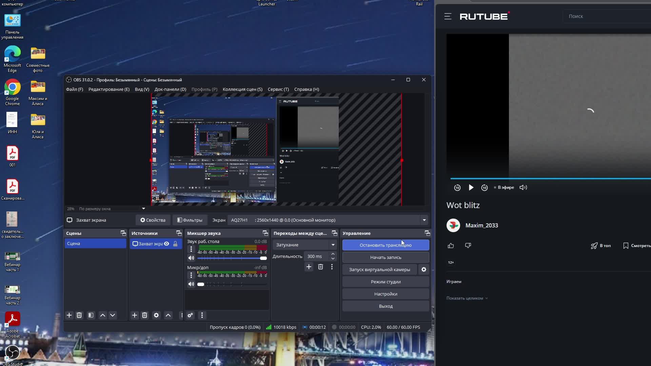
Task: Delete selected source with trash icon
Action: (145, 315)
